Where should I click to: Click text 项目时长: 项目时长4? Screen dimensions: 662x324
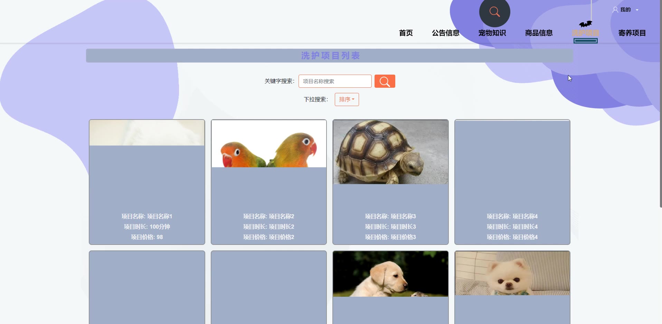(x=512, y=227)
